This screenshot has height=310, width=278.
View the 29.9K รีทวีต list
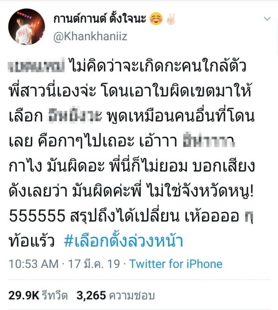[38, 295]
